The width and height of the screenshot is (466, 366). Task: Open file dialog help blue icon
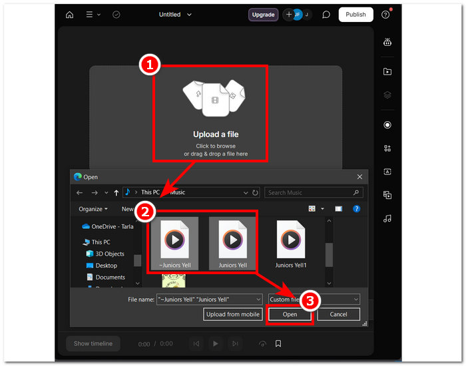pos(356,209)
